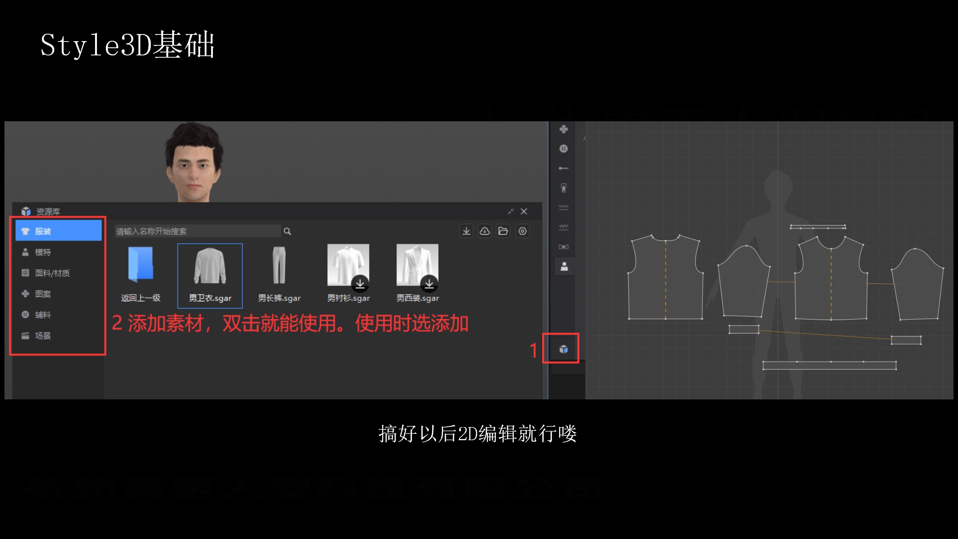
Task: Select the 男西装.sgar thumbnail
Action: click(x=418, y=265)
